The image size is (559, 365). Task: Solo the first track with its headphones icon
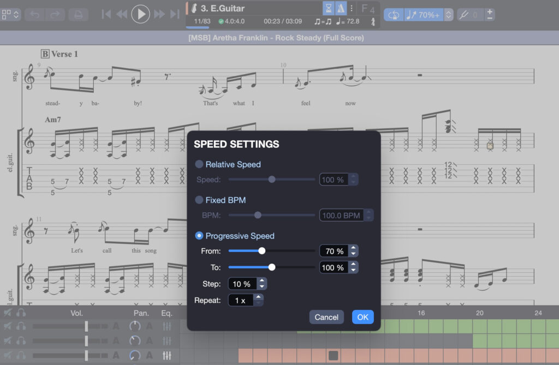(21, 326)
